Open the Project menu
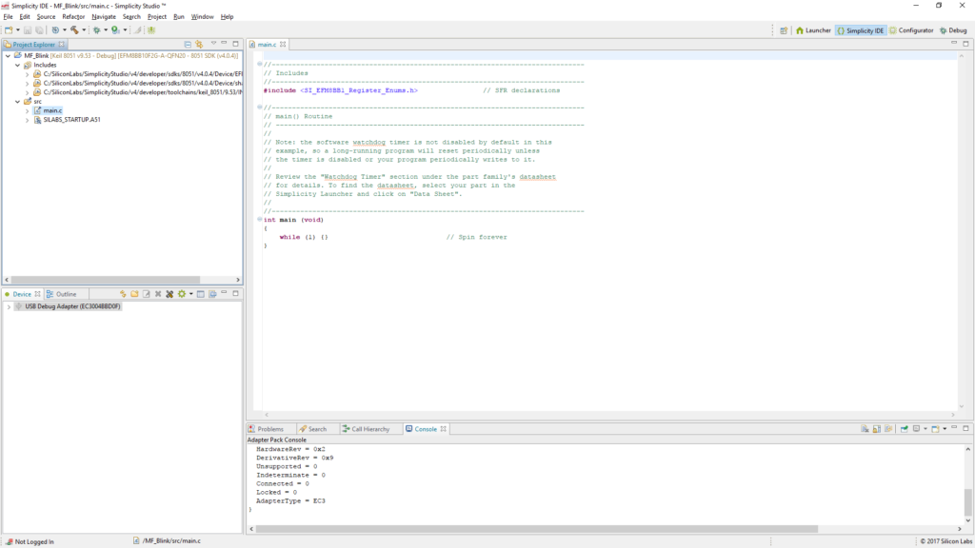Image resolution: width=975 pixels, height=548 pixels. 157,17
